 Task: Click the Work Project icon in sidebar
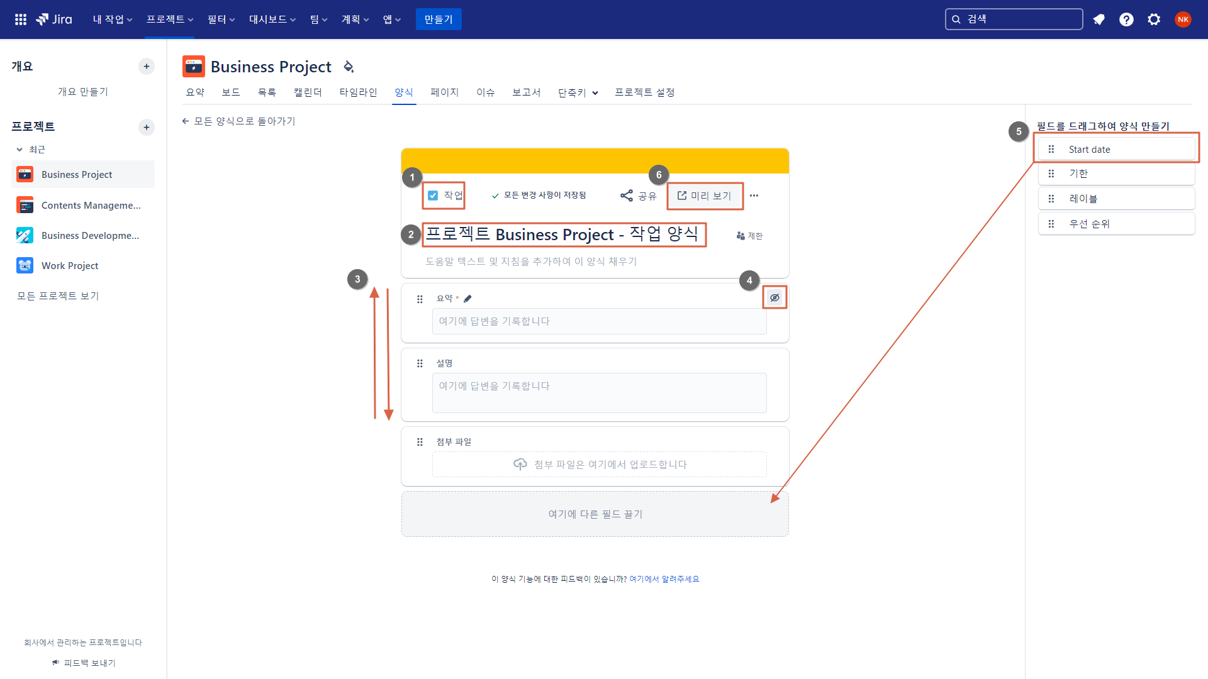(25, 265)
